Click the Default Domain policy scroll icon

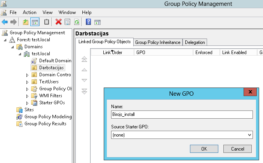[x=34, y=61]
